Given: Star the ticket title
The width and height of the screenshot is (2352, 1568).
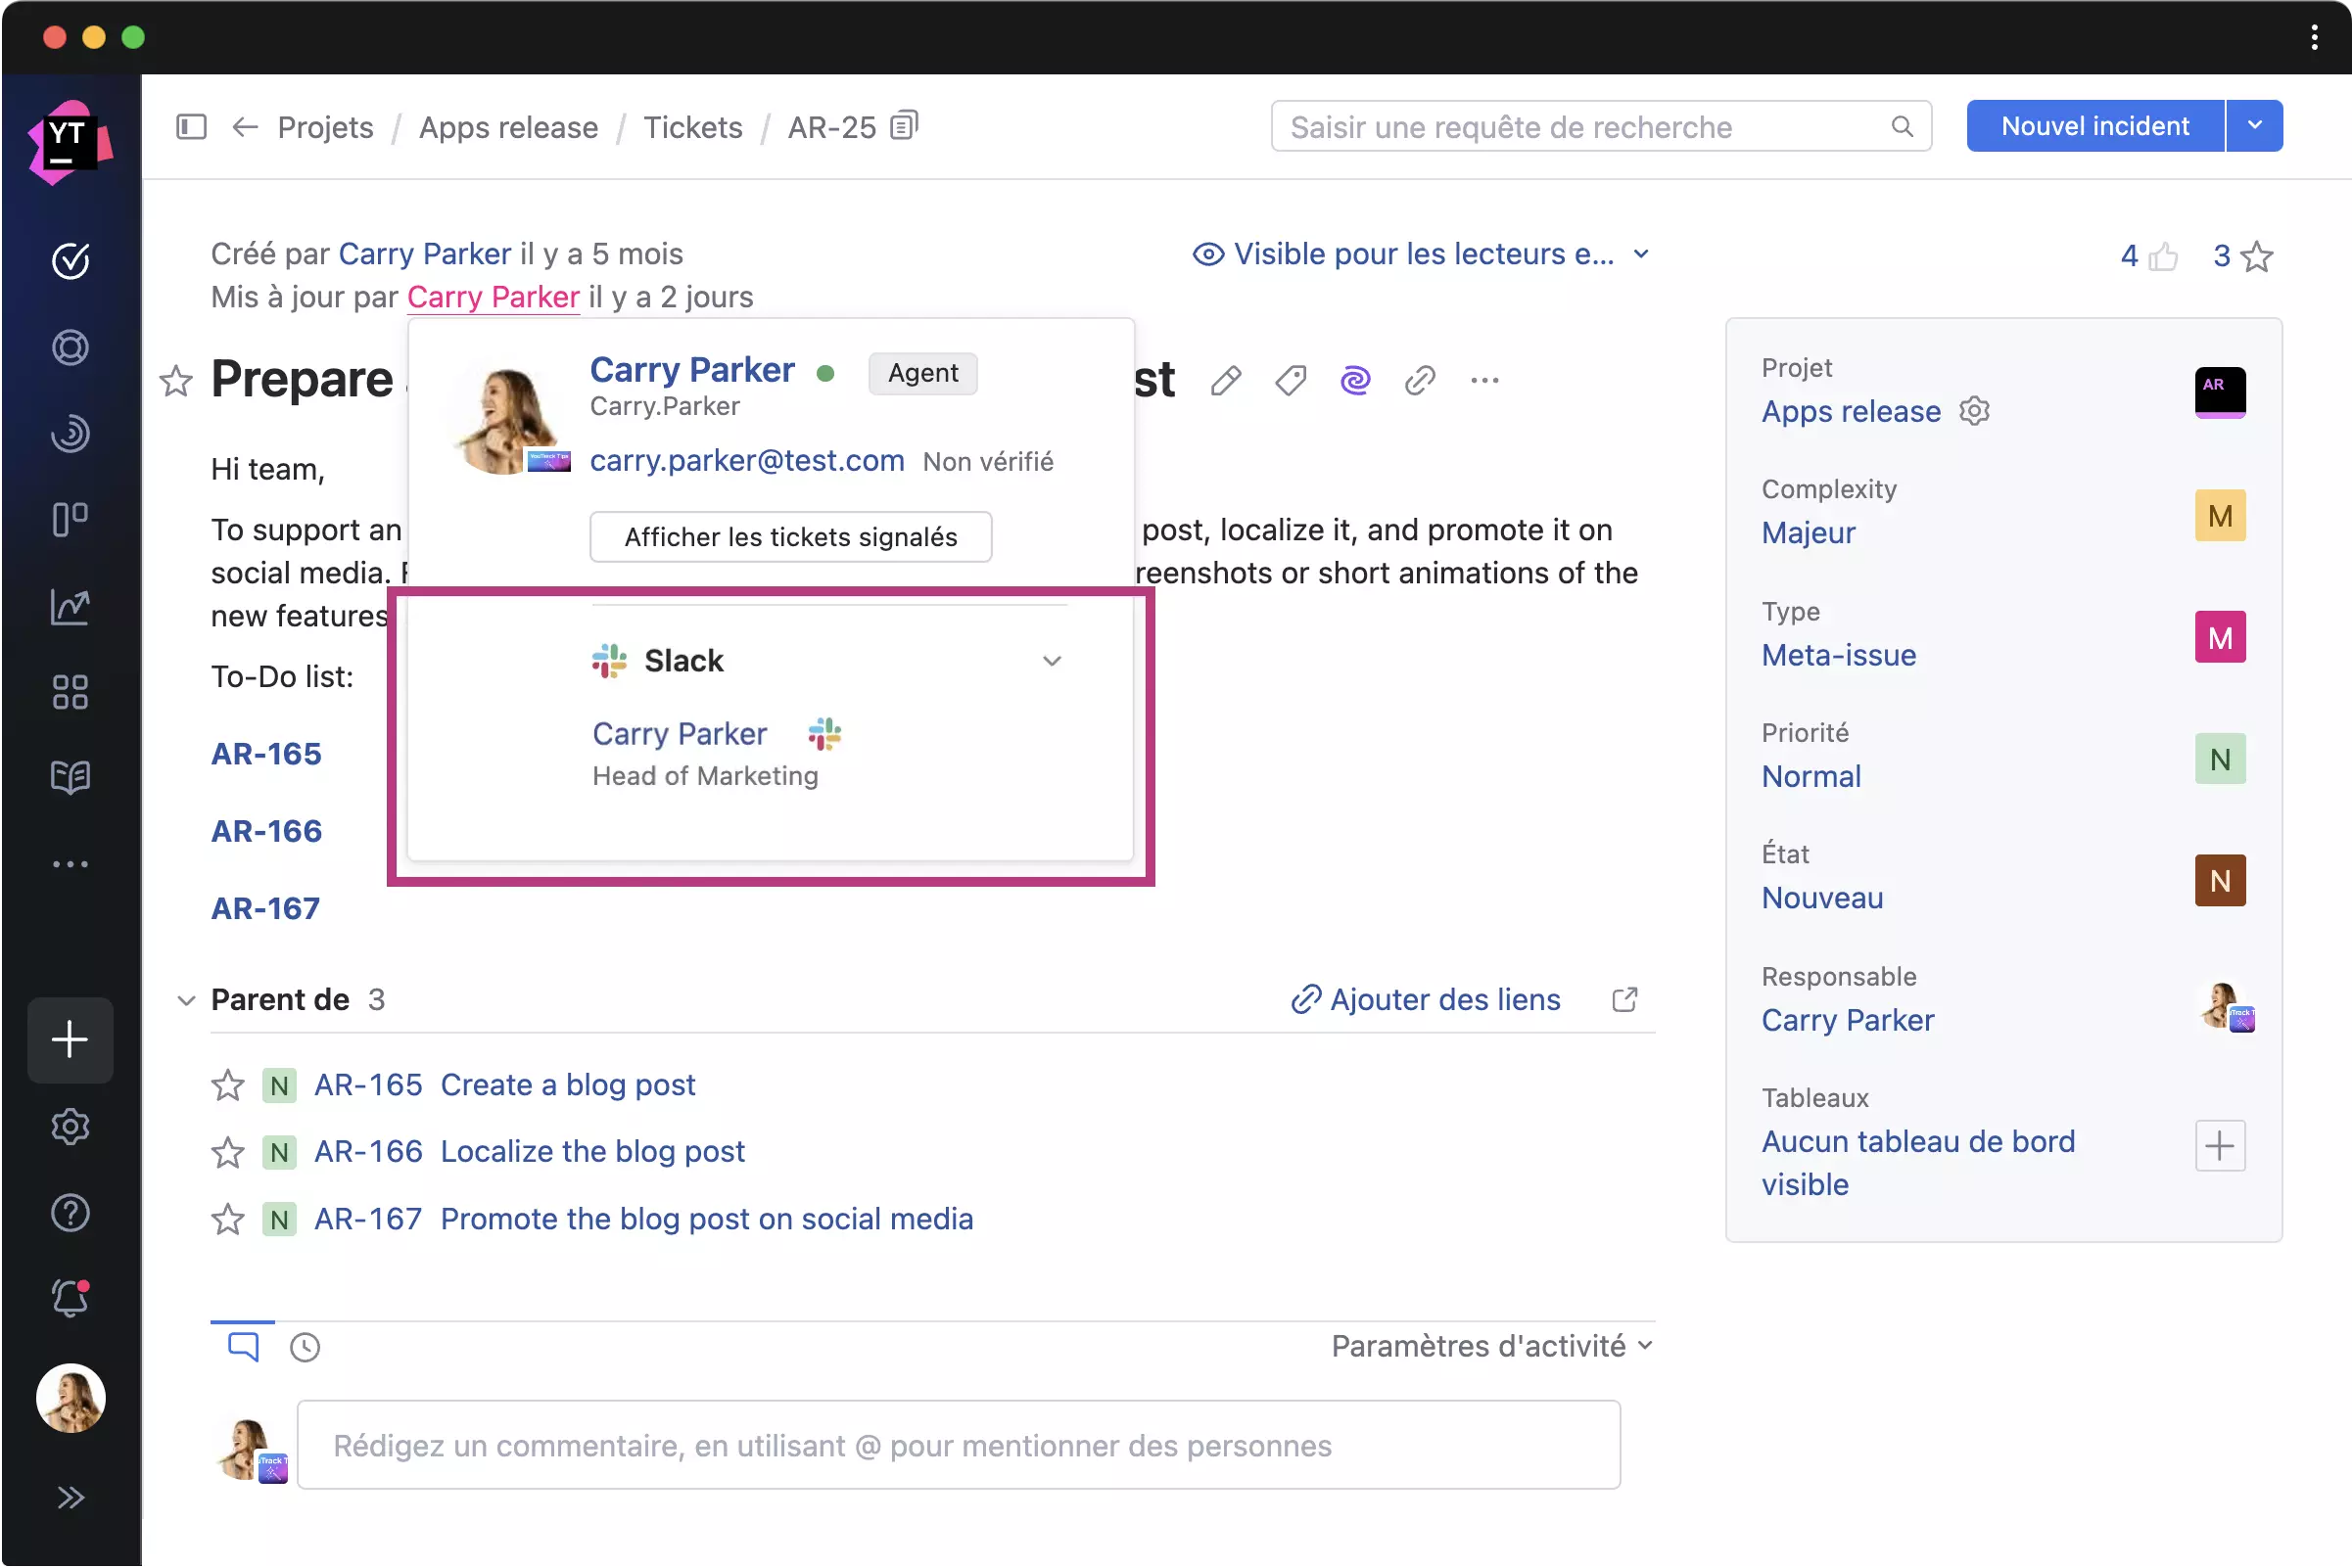Looking at the screenshot, I should [176, 381].
